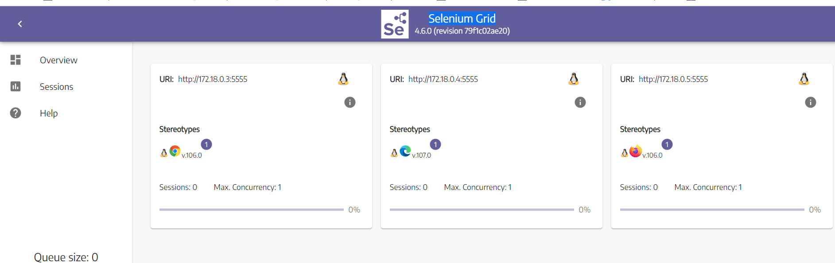Expand the Firefox stereotype slot count badge
Screen dimensions: 835x263
pyautogui.click(x=667, y=144)
